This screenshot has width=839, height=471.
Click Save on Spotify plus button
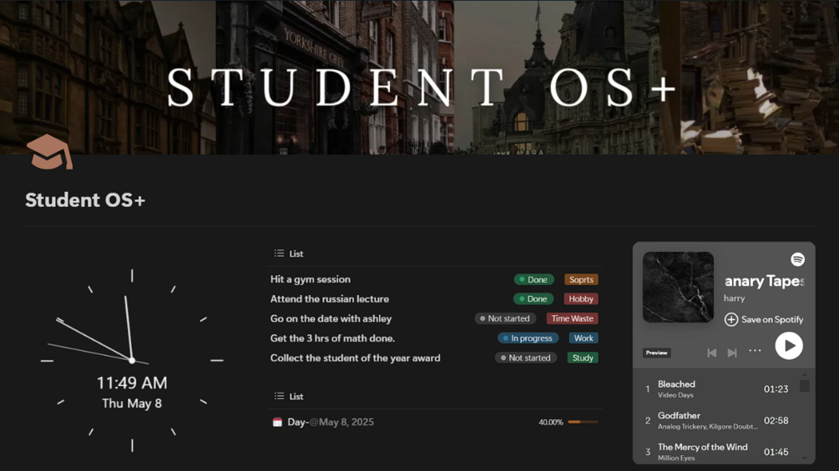pyautogui.click(x=731, y=319)
